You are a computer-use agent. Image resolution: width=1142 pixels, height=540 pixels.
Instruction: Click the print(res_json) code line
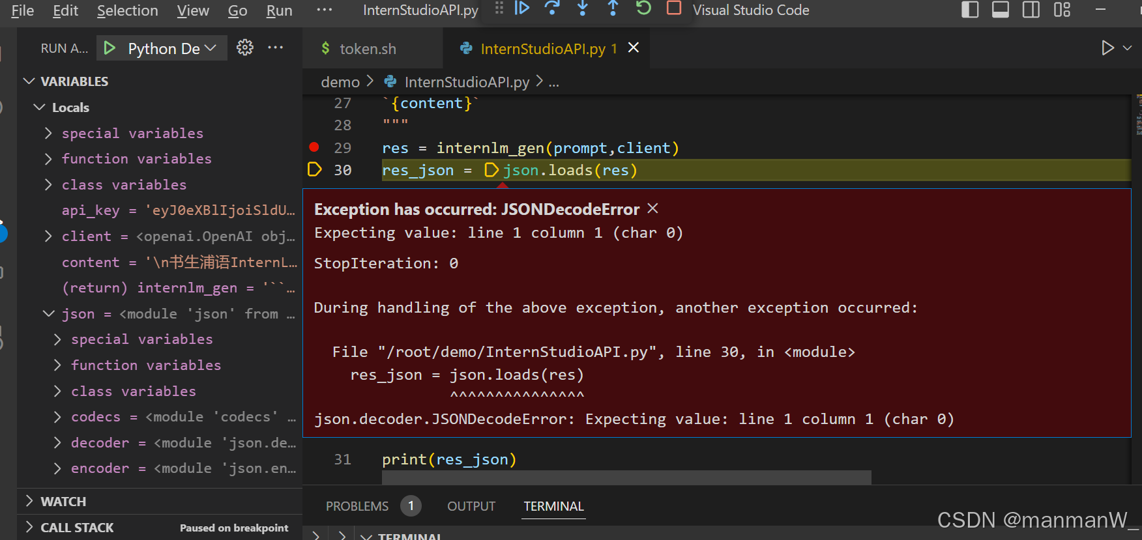point(449,459)
